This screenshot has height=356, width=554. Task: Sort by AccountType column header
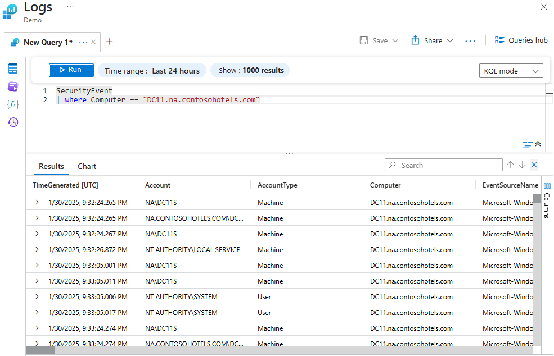click(277, 185)
